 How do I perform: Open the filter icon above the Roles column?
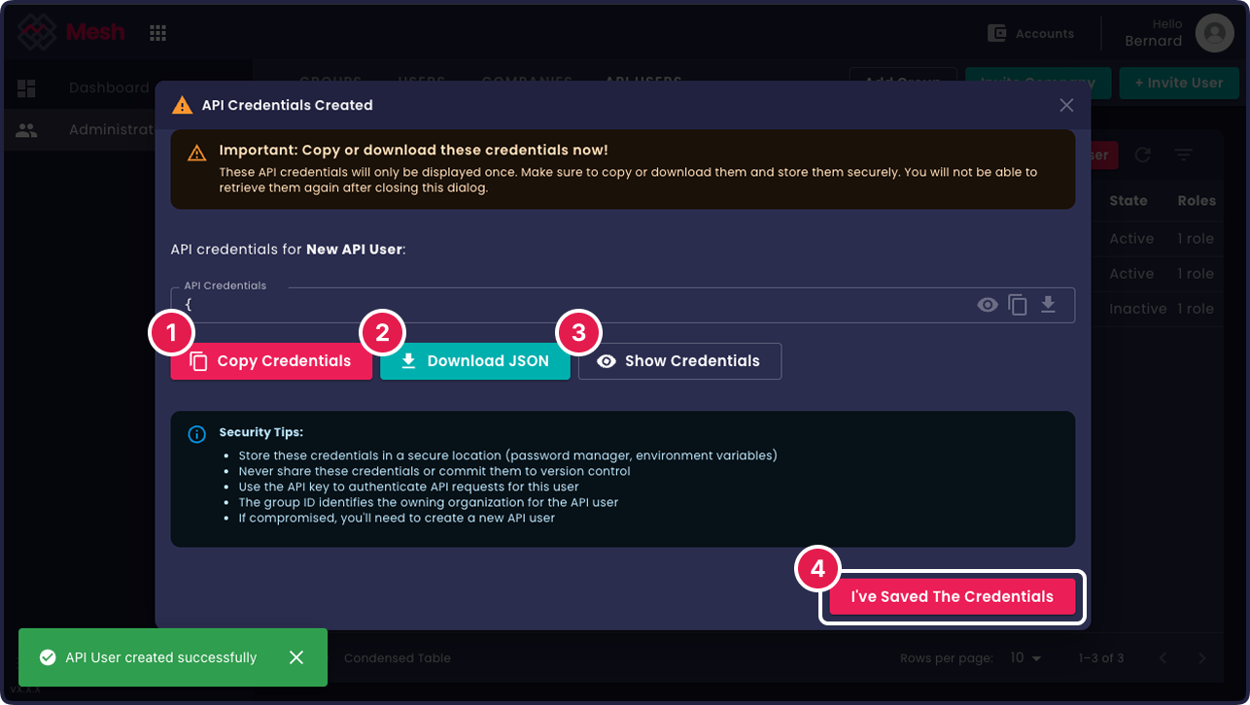pos(1183,154)
